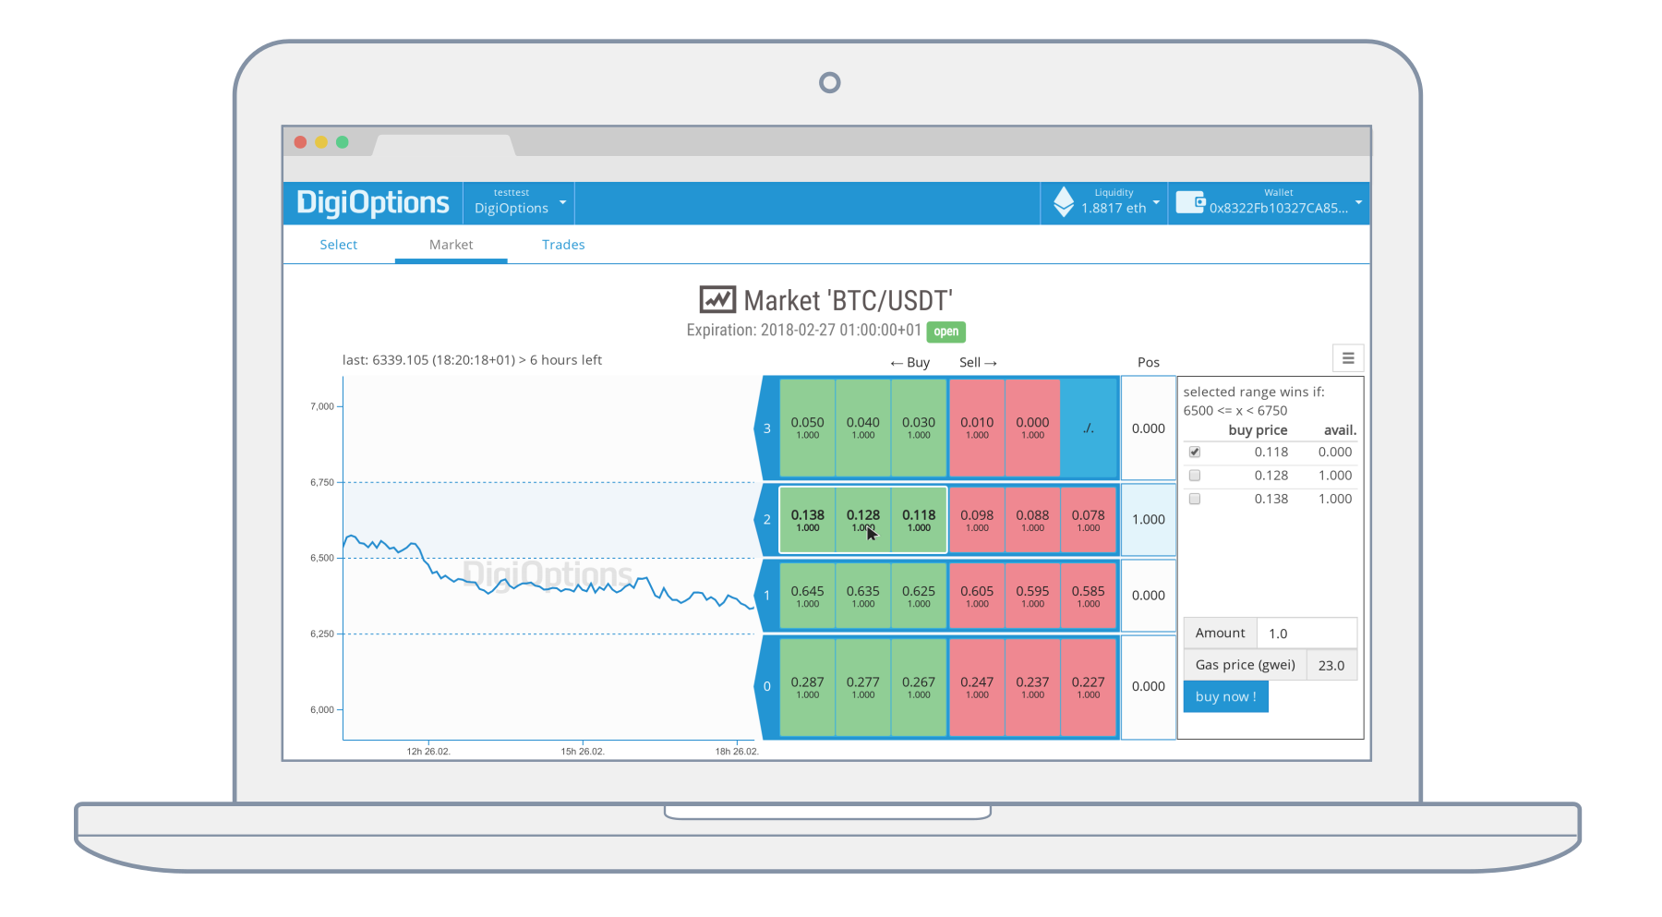Click buy offer 0.635 in row 1
The image size is (1662, 917).
click(x=862, y=596)
